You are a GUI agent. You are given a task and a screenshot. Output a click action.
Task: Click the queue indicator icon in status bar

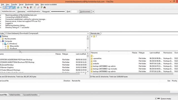point(159,99)
